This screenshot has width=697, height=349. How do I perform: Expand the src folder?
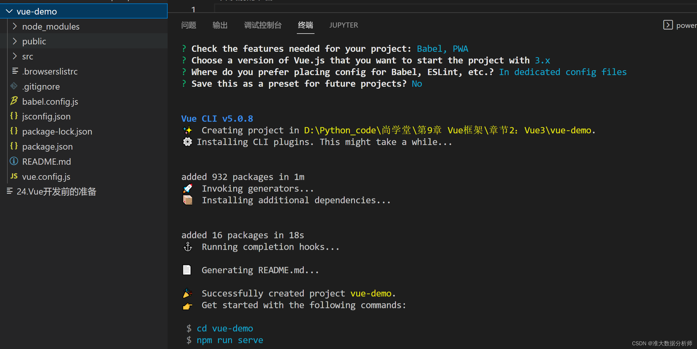(15, 56)
